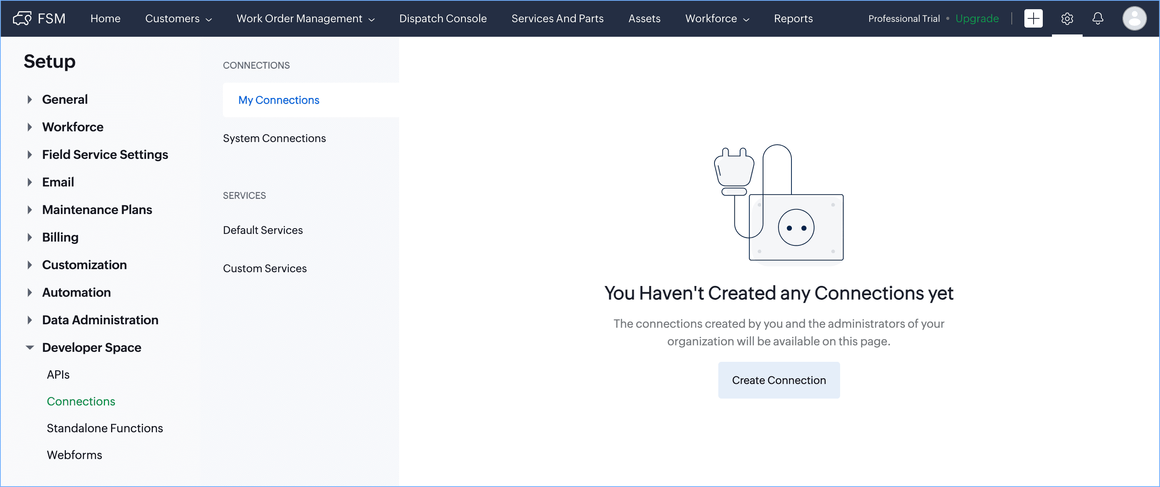1160x487 pixels.
Task: Open APIs under Developer Space
Action: click(x=58, y=374)
